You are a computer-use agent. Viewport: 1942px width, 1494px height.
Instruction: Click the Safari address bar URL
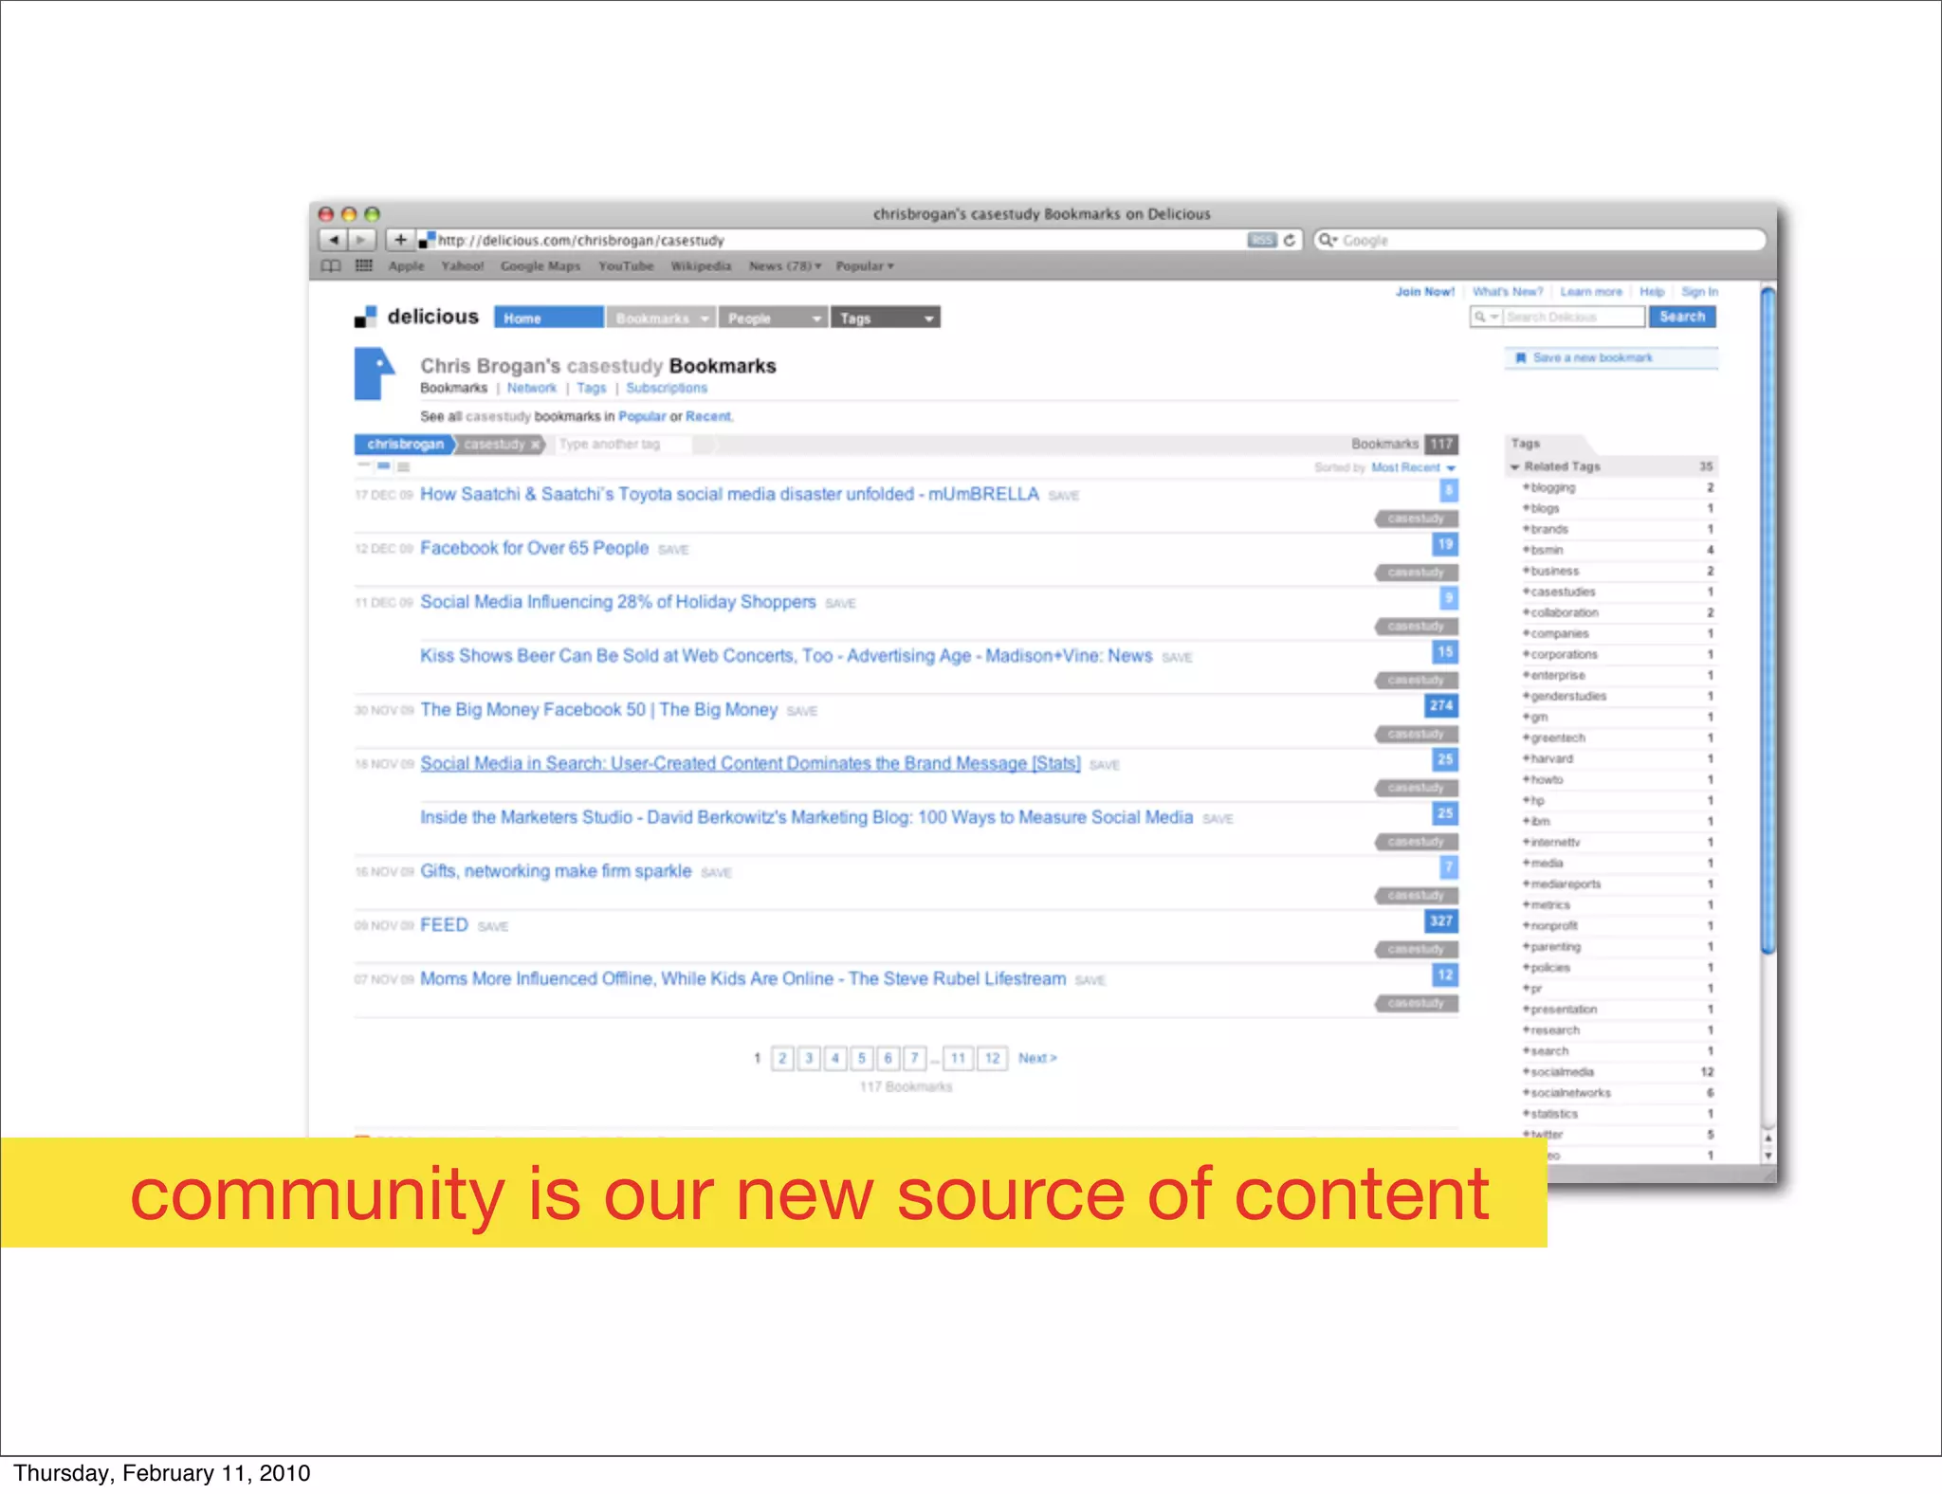[580, 241]
